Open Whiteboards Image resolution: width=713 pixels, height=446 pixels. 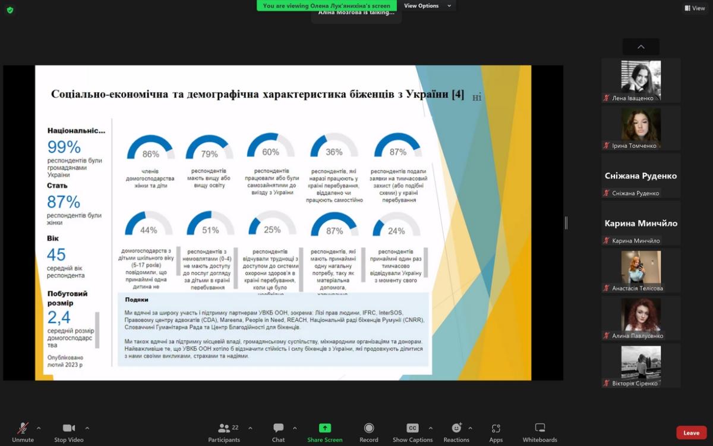pos(540,432)
